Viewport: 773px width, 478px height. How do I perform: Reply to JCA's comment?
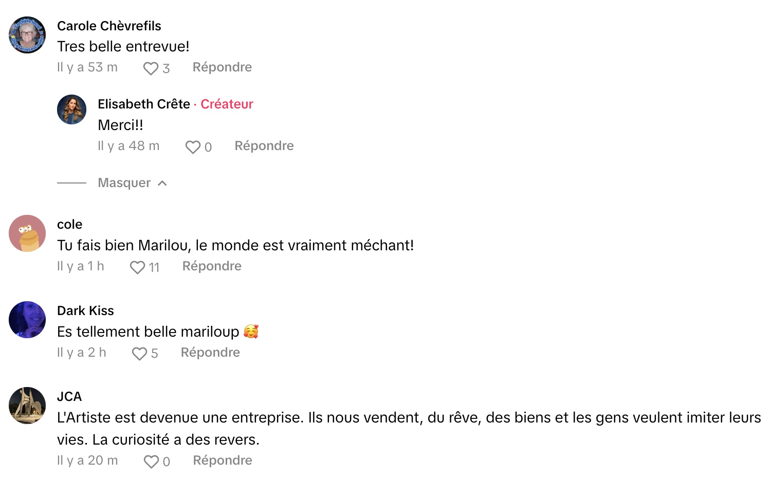[x=222, y=461]
